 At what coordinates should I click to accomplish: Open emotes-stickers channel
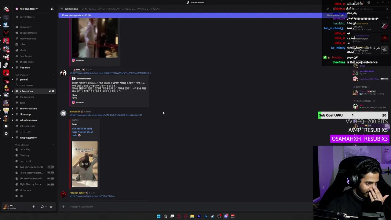tap(28, 108)
